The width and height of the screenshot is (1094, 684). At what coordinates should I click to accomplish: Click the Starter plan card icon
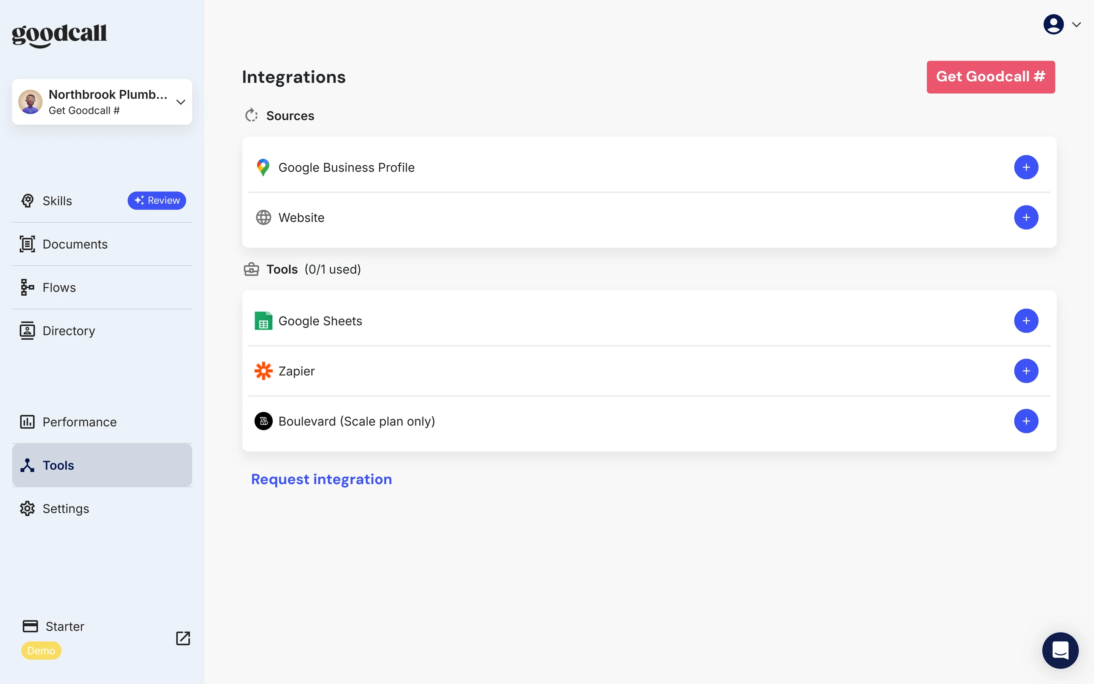(30, 626)
